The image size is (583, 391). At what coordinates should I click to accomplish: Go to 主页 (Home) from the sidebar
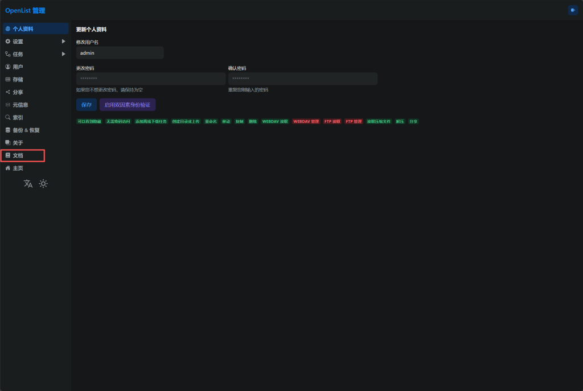coord(18,168)
